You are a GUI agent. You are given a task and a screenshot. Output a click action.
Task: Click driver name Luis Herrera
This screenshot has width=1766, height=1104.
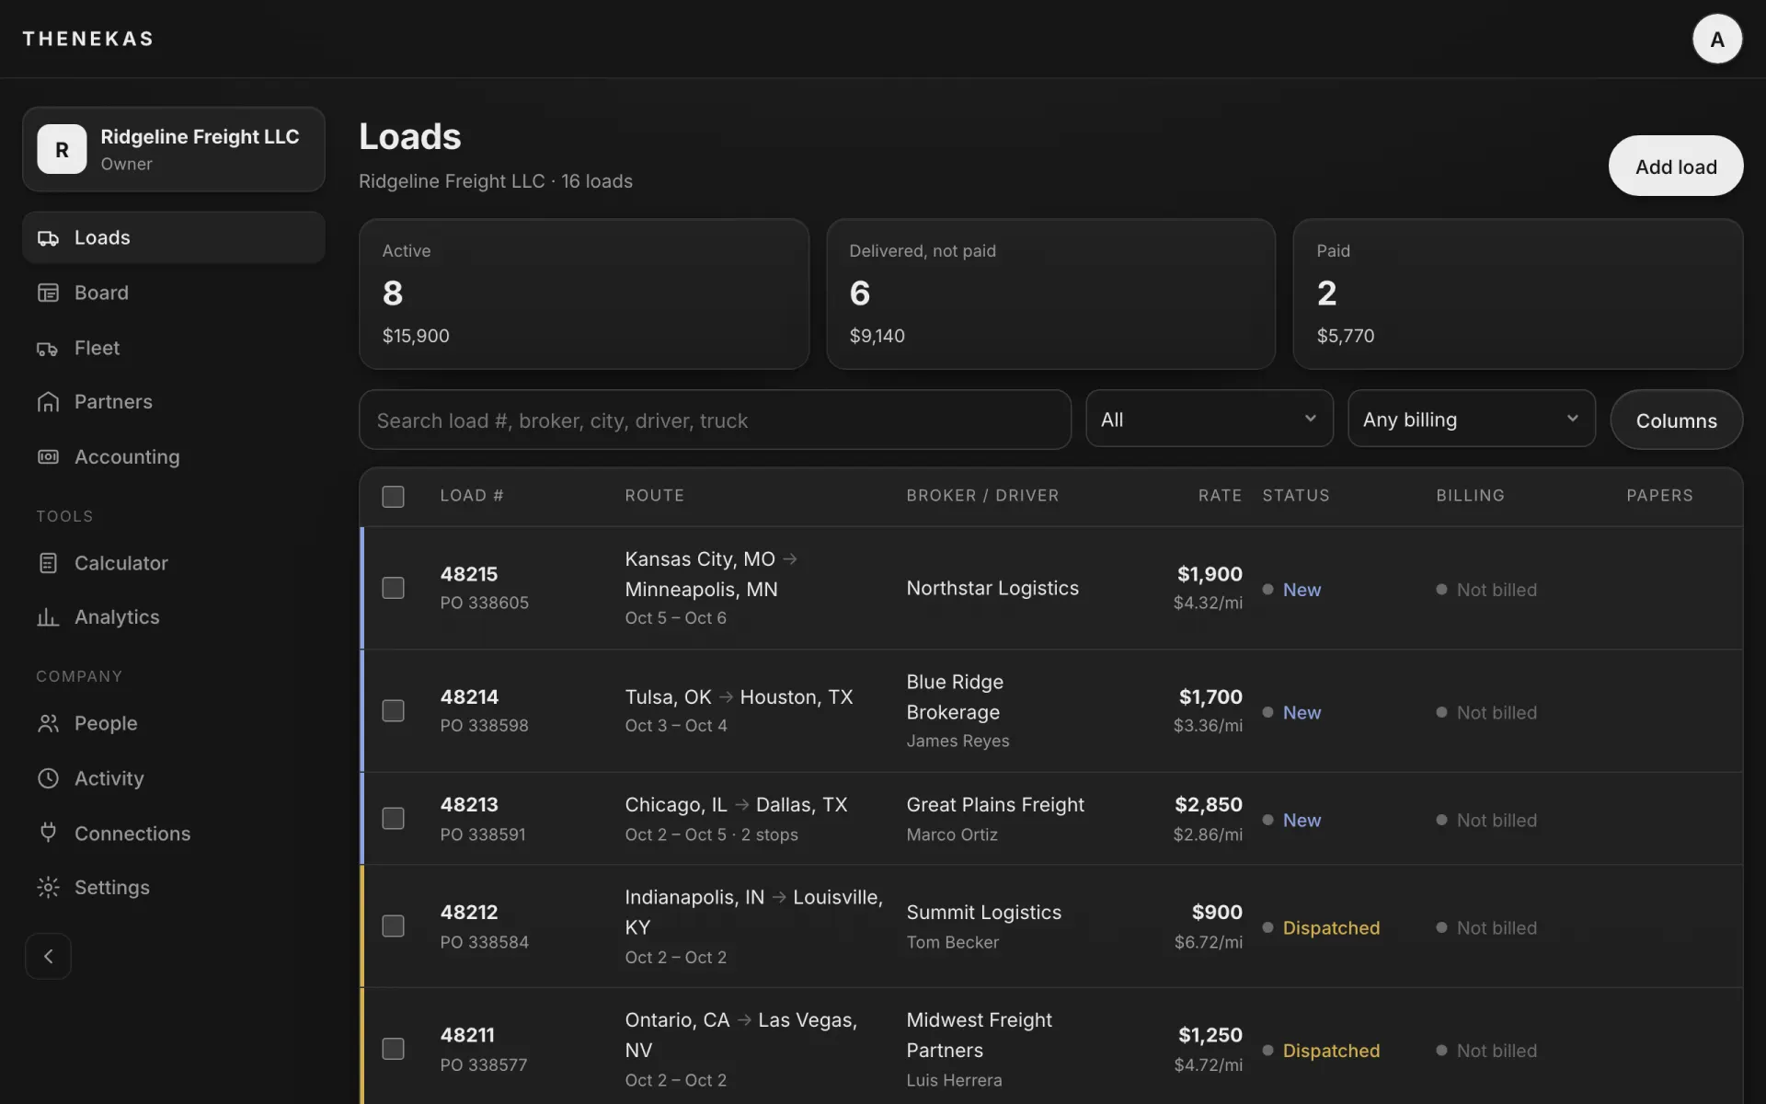coord(954,1080)
